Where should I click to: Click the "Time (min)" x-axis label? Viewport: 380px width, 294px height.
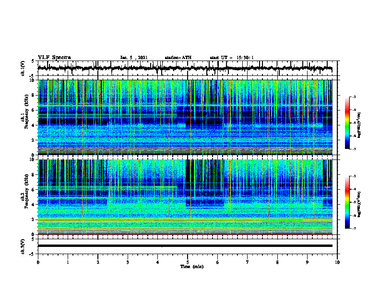[192, 266]
